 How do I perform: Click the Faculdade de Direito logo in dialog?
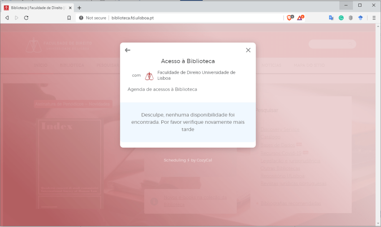point(149,76)
